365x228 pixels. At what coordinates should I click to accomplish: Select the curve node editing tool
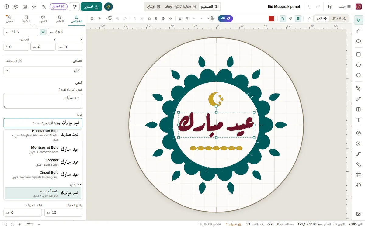359,31
